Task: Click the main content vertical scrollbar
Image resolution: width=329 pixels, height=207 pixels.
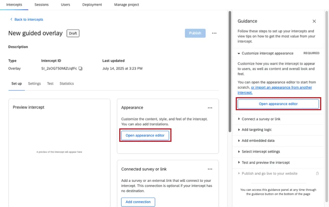Action: [230, 71]
